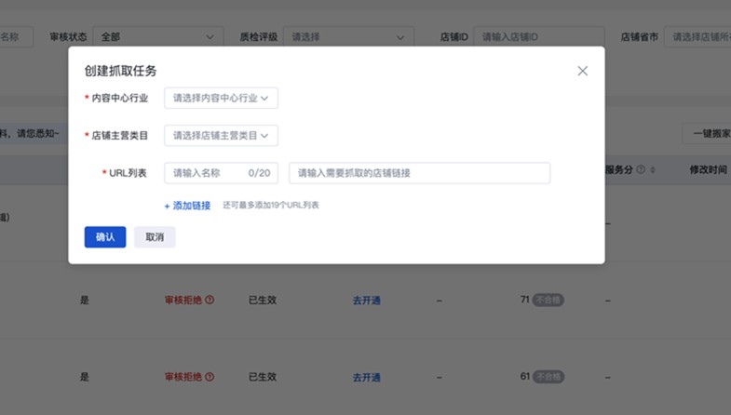Click 去开通 link in the score-71 row

[366, 301]
